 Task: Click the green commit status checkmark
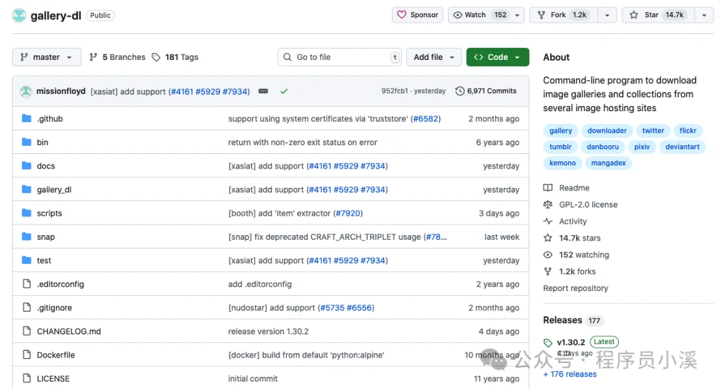[x=284, y=91]
